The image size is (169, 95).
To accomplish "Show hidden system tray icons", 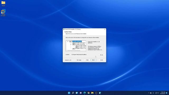I will pyautogui.click(x=149, y=93).
